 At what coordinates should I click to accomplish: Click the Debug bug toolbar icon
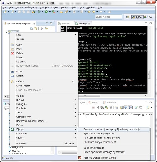tap(39, 12)
